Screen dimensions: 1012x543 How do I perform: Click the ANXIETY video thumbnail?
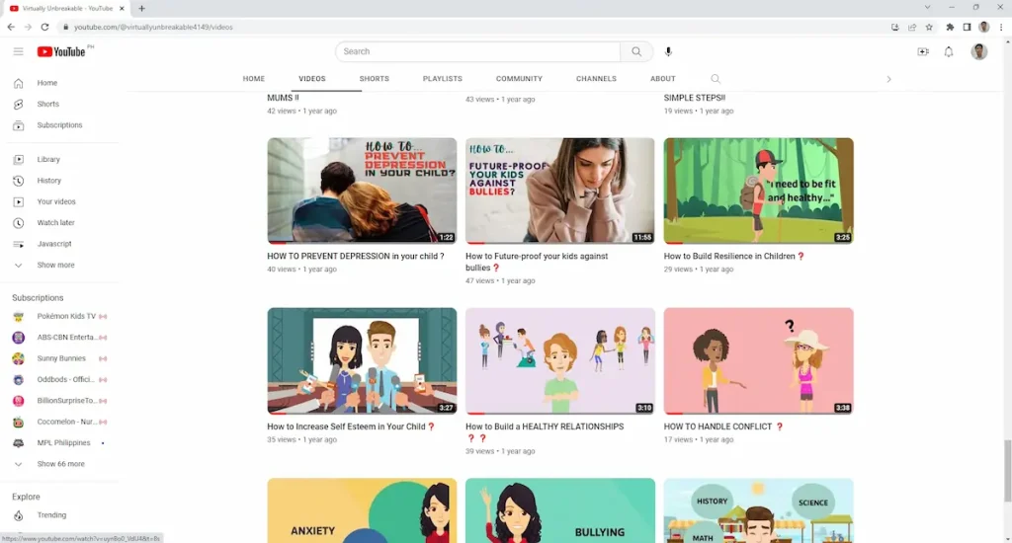[x=362, y=510]
